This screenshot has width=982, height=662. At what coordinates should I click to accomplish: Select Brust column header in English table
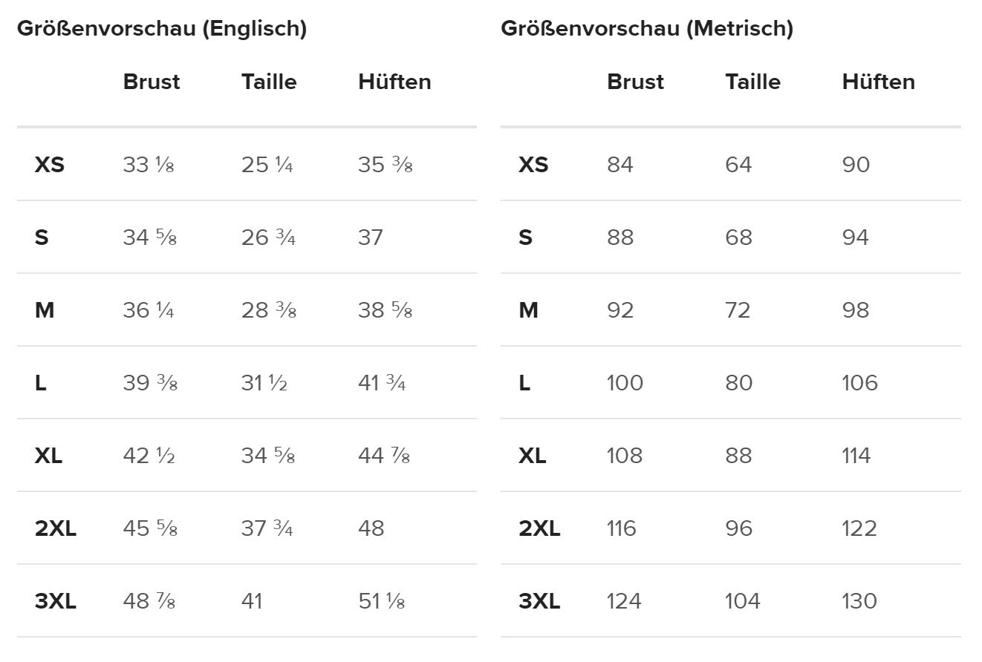tap(152, 82)
